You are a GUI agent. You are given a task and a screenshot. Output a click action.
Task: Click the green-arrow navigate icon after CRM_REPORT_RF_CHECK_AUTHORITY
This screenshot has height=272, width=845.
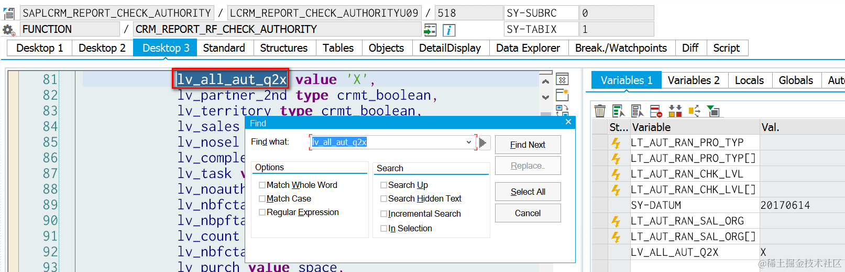[x=430, y=30]
